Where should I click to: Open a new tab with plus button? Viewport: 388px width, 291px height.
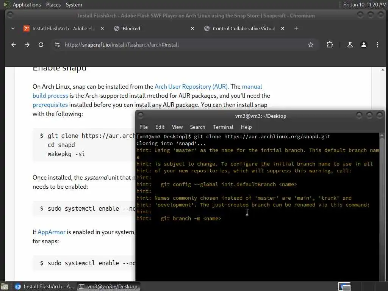point(296,28)
